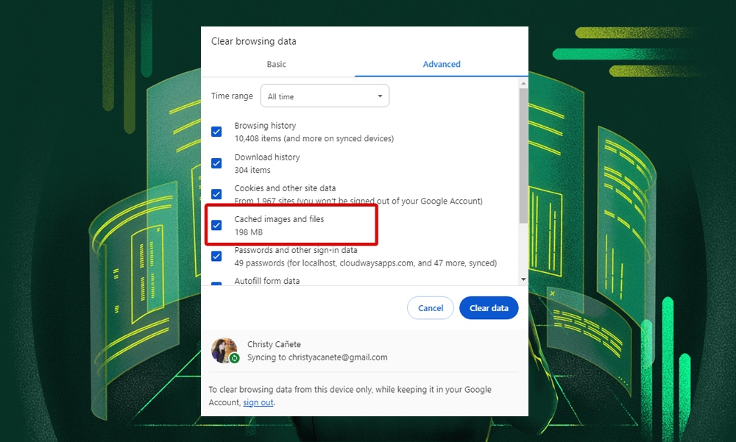Click the Clear browsing data heading

pyautogui.click(x=253, y=41)
